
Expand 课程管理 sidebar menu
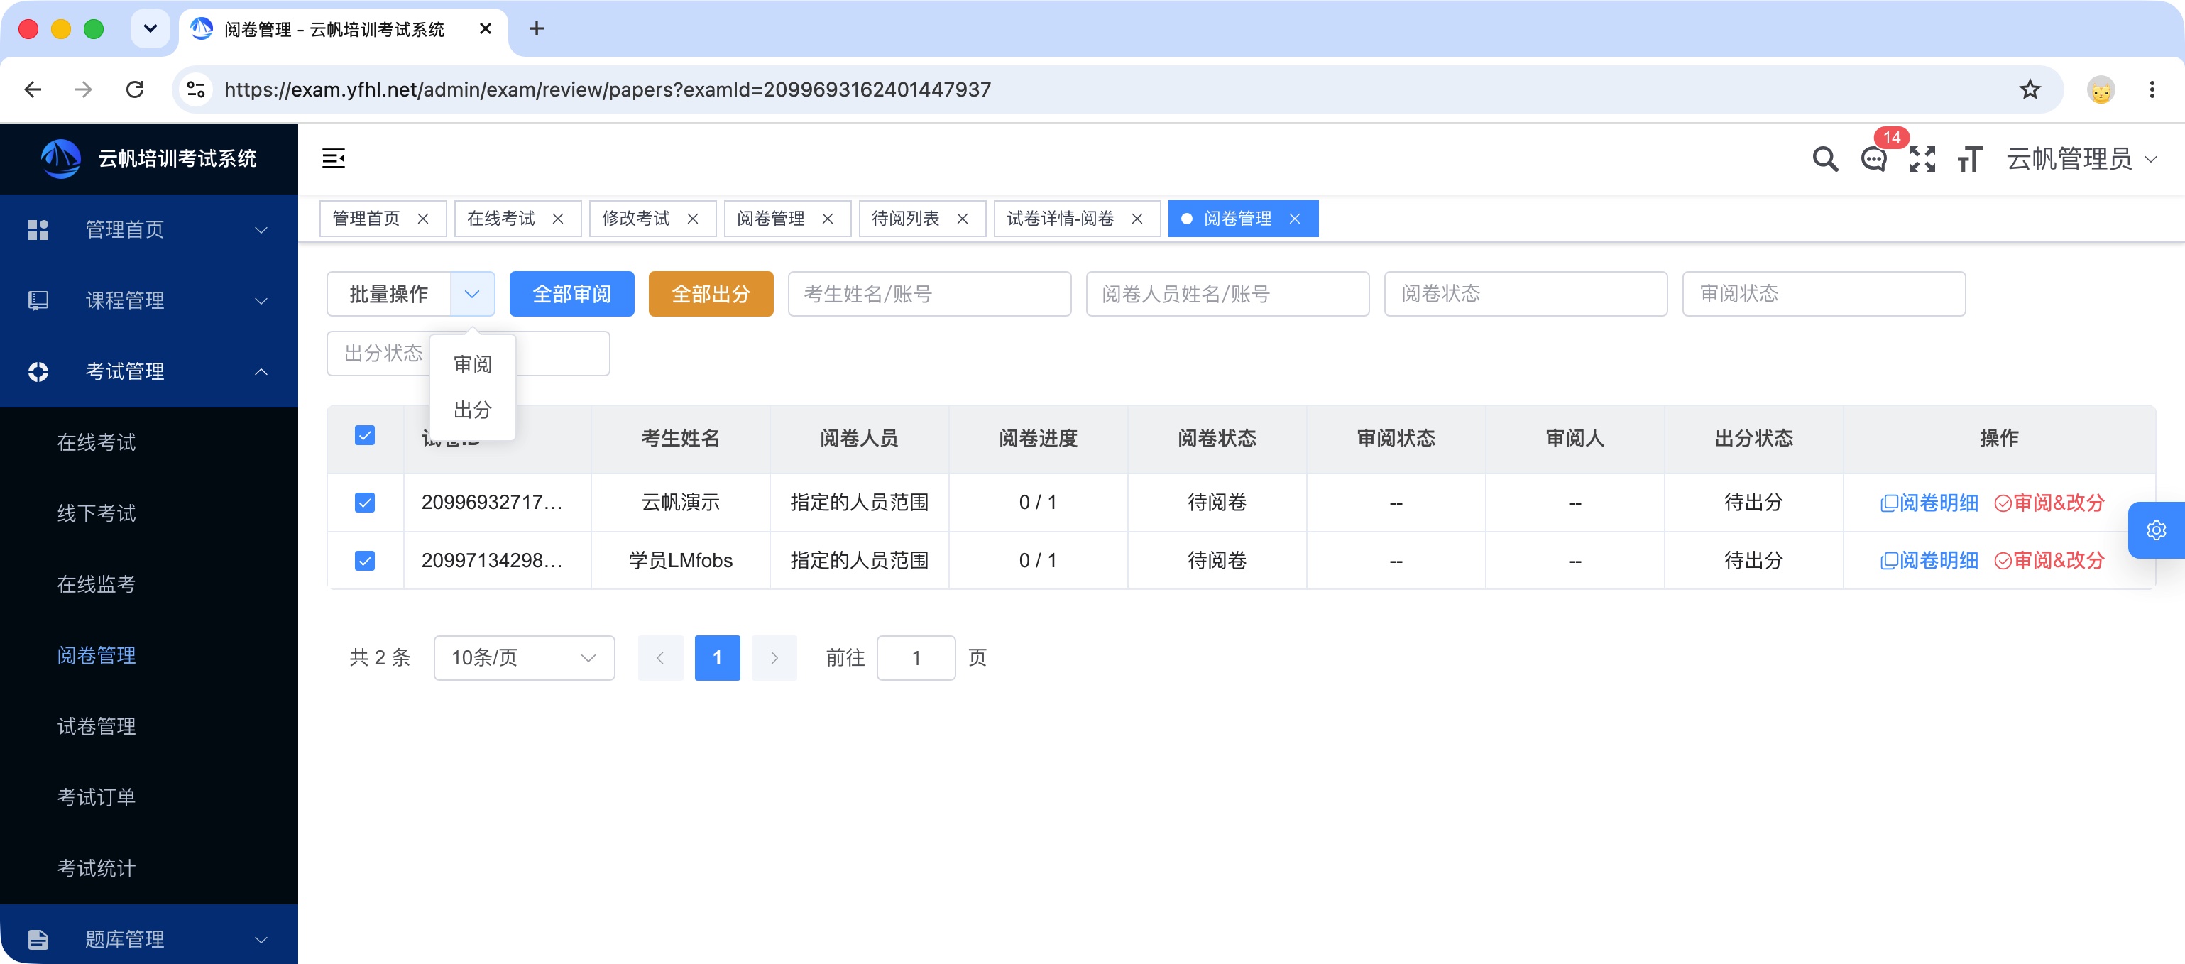tap(148, 301)
